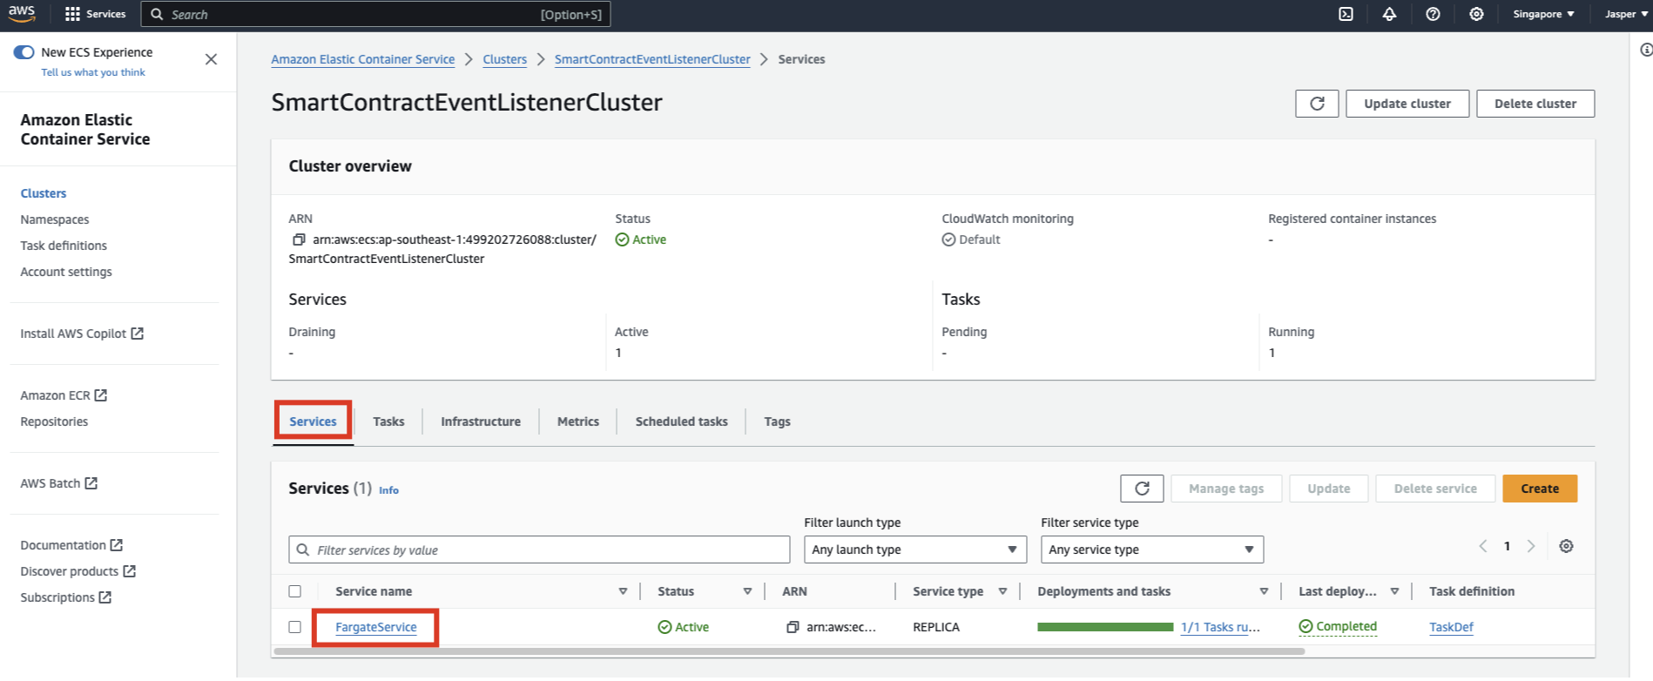Switch to the Tasks tab

[388, 421]
